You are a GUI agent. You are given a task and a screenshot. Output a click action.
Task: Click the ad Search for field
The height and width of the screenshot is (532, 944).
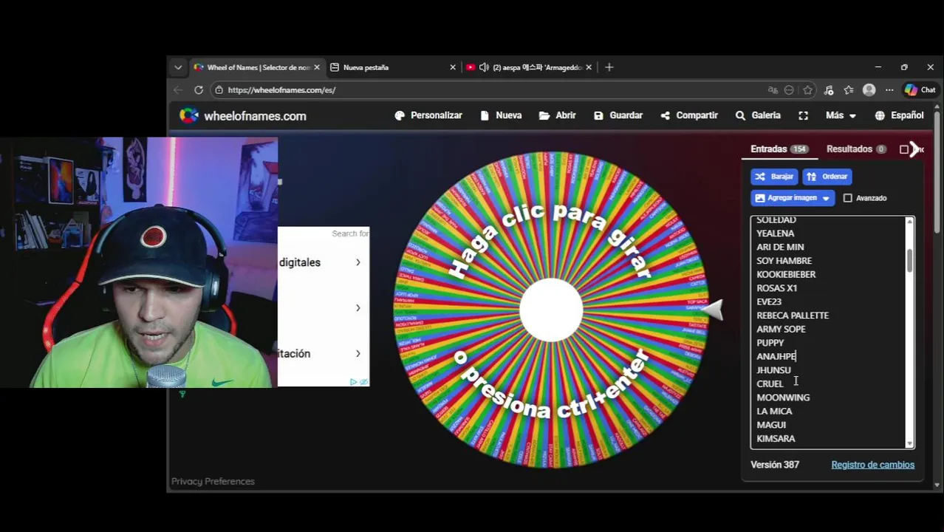[349, 233]
